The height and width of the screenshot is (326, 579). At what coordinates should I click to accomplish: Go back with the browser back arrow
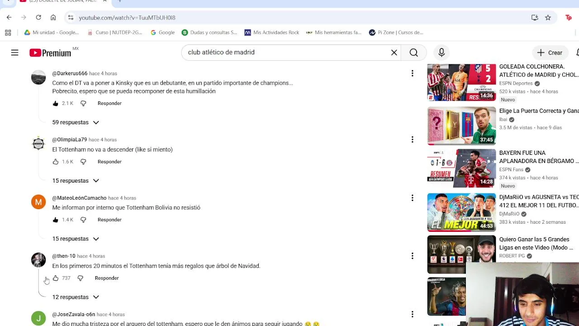[9, 17]
